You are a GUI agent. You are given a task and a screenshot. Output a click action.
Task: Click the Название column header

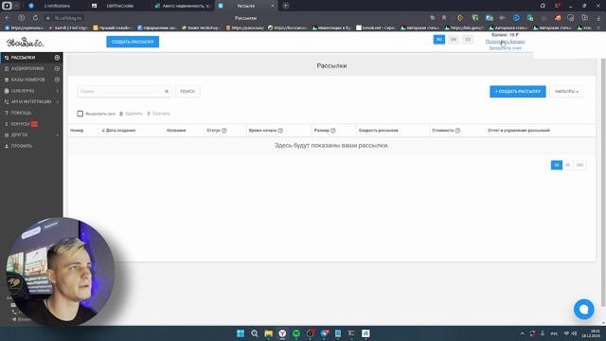(x=176, y=131)
